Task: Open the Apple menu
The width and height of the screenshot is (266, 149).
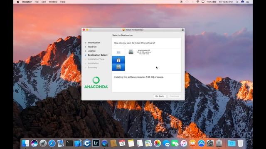Action: tap(18, 2)
